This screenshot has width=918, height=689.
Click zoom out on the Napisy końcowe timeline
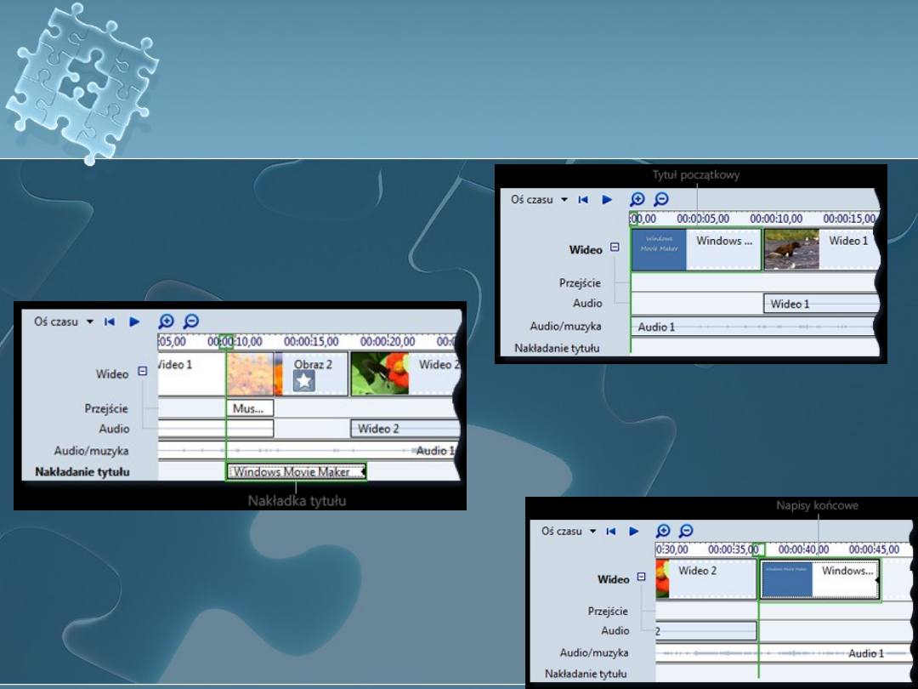[x=686, y=531]
